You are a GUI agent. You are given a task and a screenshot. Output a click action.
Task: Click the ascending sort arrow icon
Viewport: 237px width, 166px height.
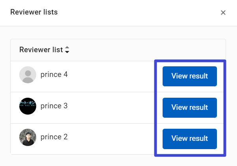click(x=67, y=47)
